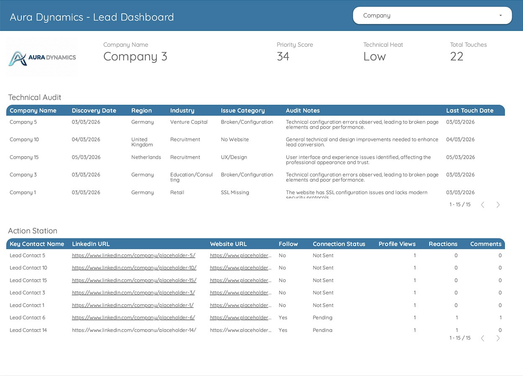The width and height of the screenshot is (523, 376).
Task: Sort by Key Contact Name header
Action: (37, 244)
